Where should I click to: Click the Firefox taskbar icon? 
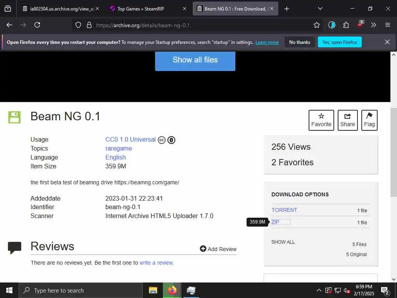[x=172, y=290]
